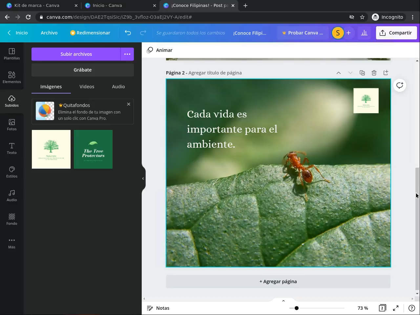Open the page grid view

coord(382,308)
